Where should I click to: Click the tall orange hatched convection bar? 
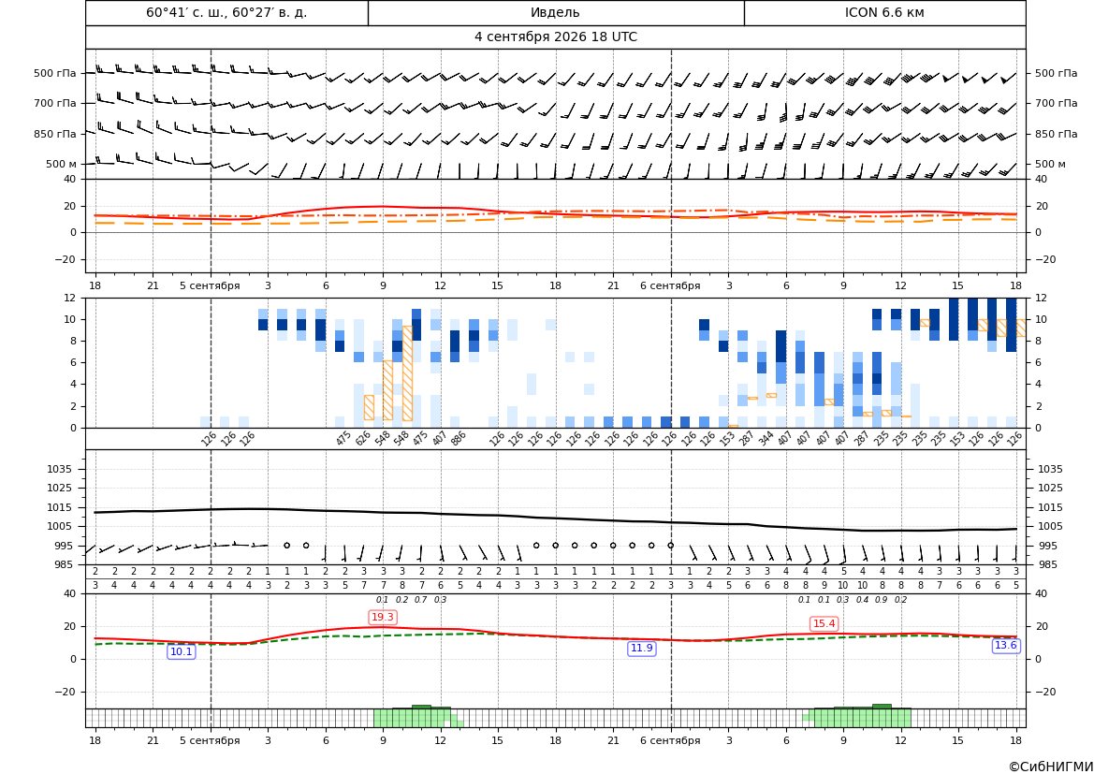pos(407,373)
